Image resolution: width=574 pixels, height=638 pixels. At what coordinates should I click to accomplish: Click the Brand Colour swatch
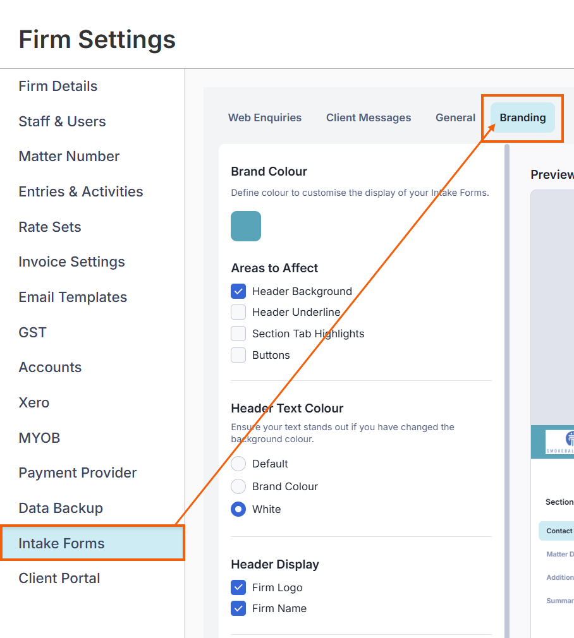coord(246,226)
